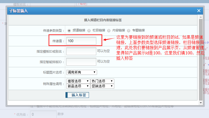Pick the 专题链接 radio button
Image resolution: width=209 pixels, height=118 pixels.
[129, 30]
